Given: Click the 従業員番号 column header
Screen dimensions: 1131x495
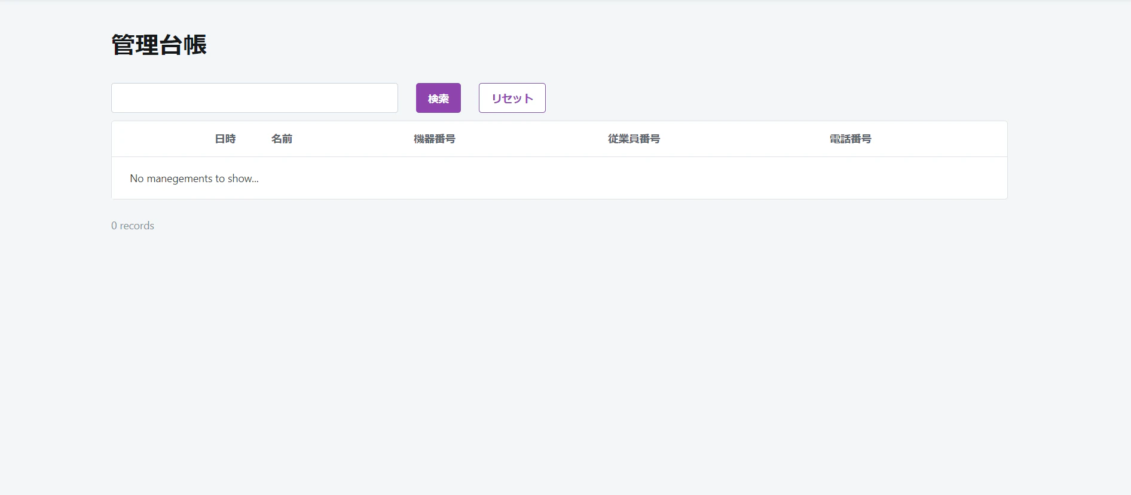Looking at the screenshot, I should 634,139.
